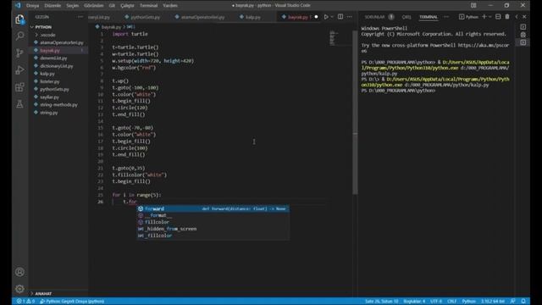Select second terminal instance in side list

(523, 35)
